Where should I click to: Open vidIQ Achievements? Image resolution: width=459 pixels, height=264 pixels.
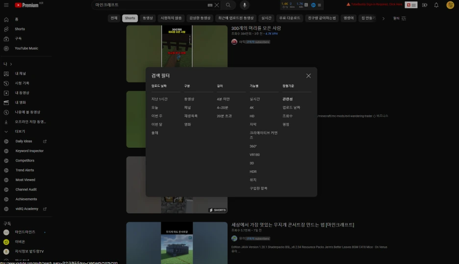coord(26,199)
